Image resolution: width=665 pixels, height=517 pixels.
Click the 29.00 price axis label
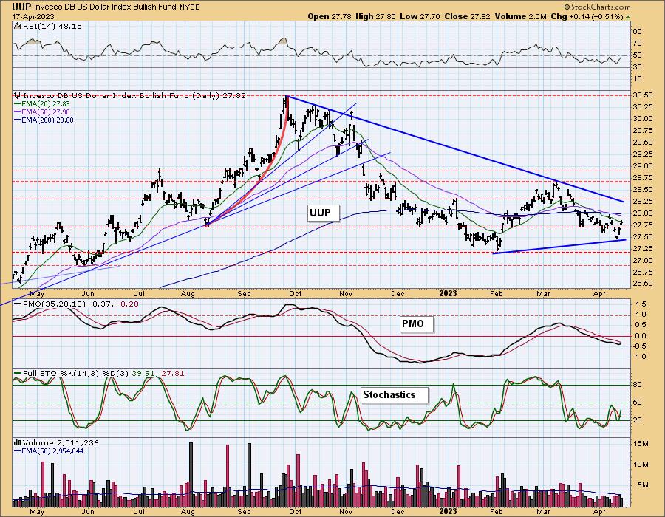tap(642, 166)
